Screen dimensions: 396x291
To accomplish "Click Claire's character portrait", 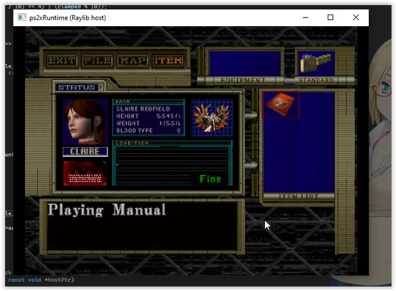I will click(86, 122).
